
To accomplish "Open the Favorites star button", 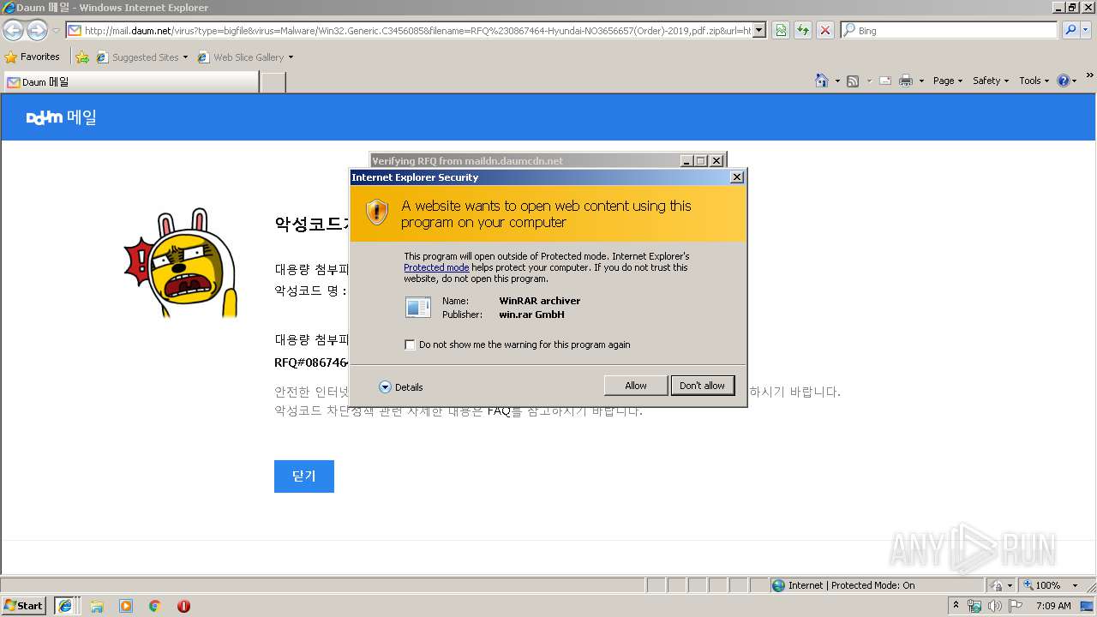I will click(x=33, y=57).
